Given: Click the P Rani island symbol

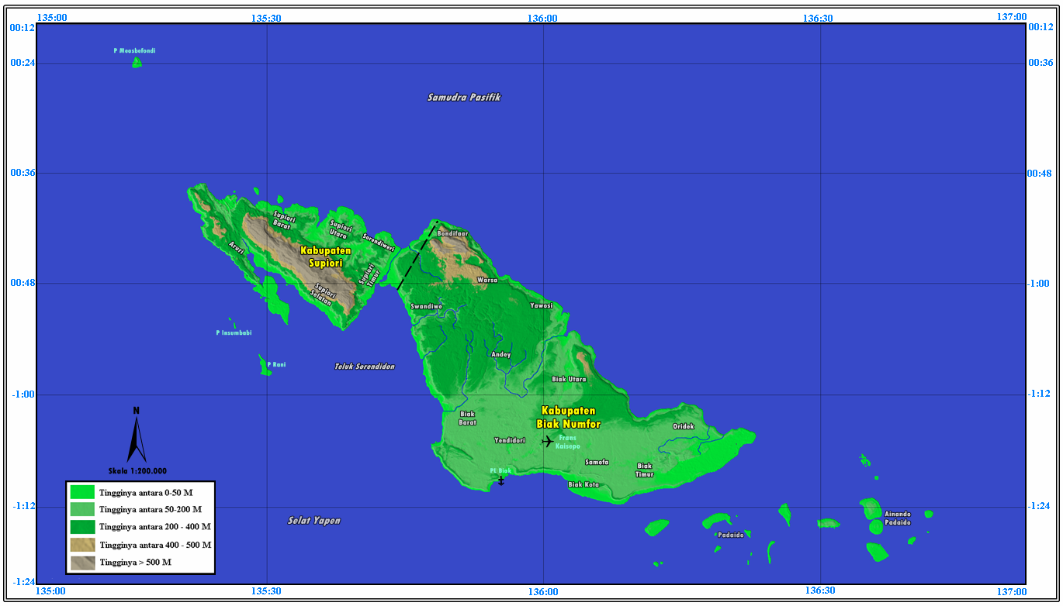Looking at the screenshot, I should pos(264,365).
